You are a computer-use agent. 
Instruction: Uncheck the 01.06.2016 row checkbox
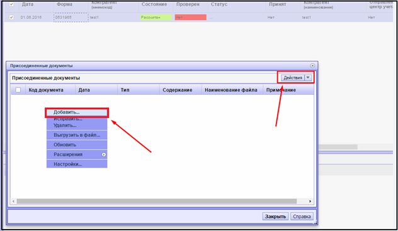point(11,17)
